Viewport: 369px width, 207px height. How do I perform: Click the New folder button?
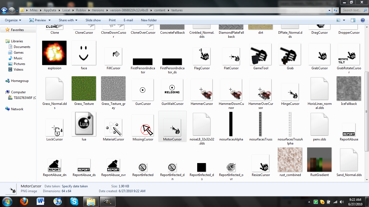tap(149, 20)
